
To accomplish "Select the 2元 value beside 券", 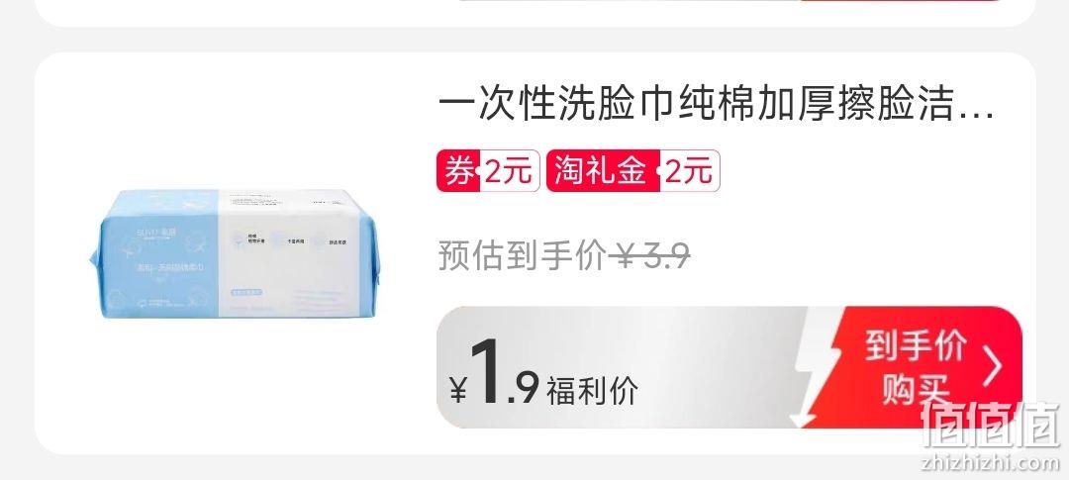I will pos(509,170).
